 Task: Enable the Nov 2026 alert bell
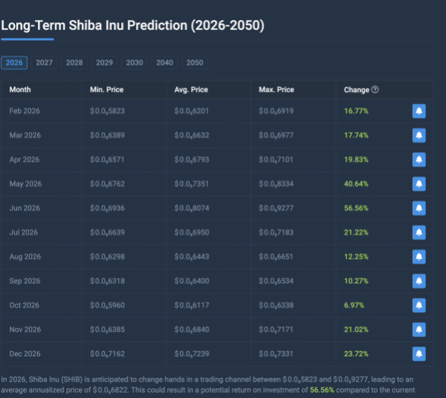[418, 330]
